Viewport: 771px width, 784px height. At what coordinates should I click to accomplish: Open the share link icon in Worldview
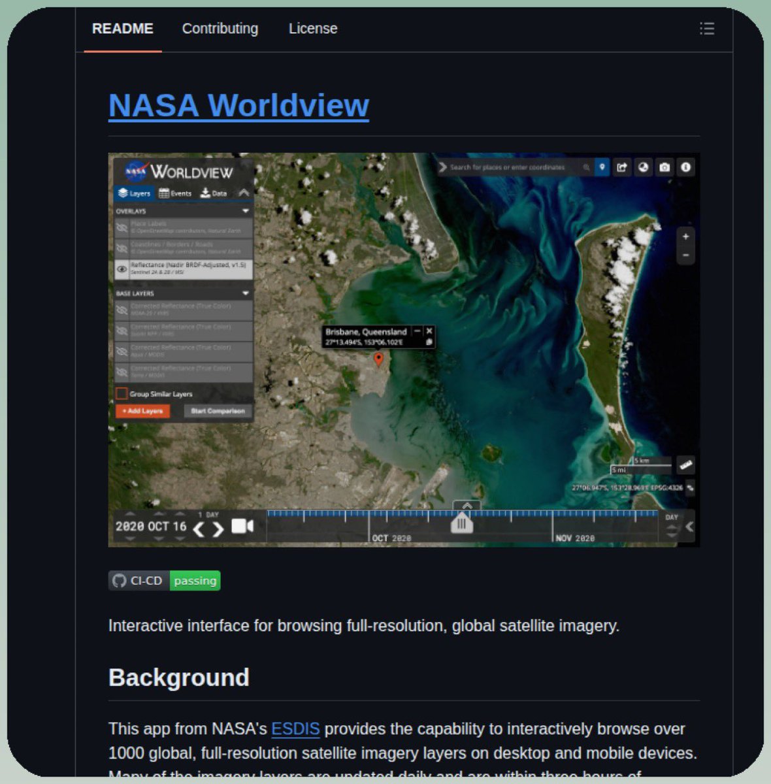pyautogui.click(x=622, y=167)
